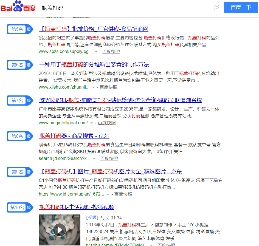This screenshot has height=246, width=259.
Task: Click the rank 9 badge icon
Action: (29, 172)
